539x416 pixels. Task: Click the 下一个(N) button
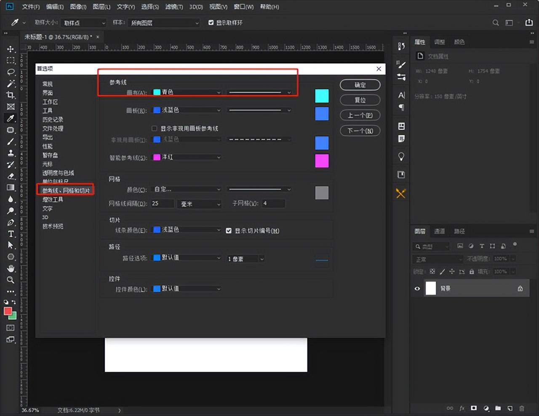pos(360,131)
